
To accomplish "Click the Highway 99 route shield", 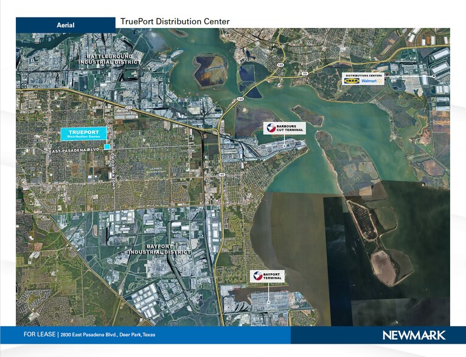I will pyautogui.click(x=304, y=73).
